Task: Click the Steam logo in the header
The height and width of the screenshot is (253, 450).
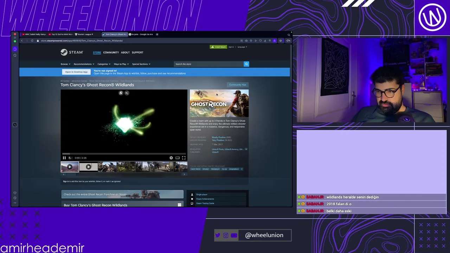Action: point(72,52)
